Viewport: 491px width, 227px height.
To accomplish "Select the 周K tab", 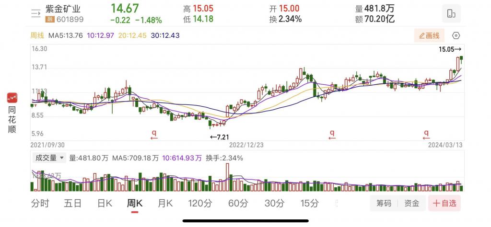I will 135,204.
